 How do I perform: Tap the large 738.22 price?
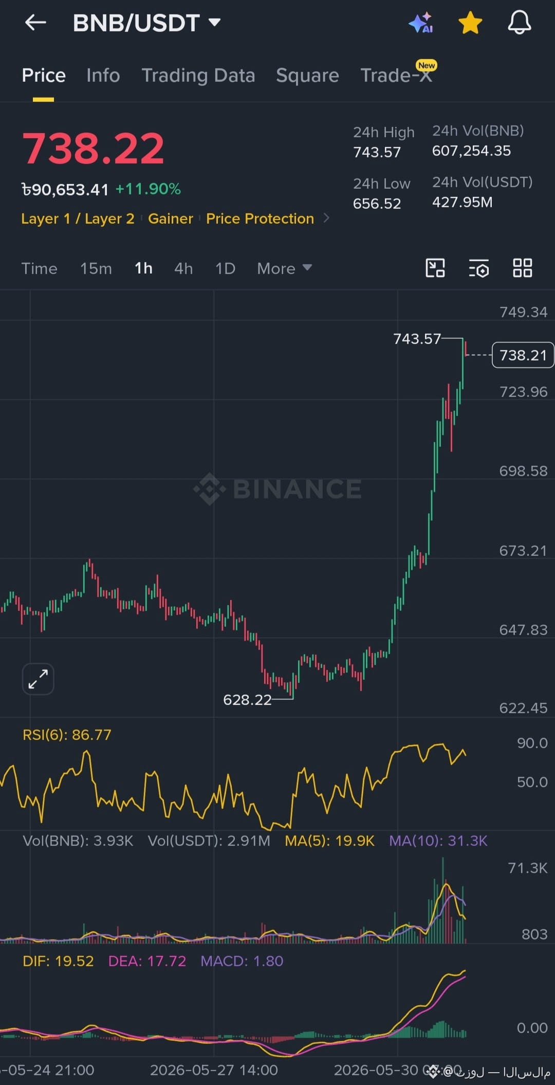[x=93, y=149]
